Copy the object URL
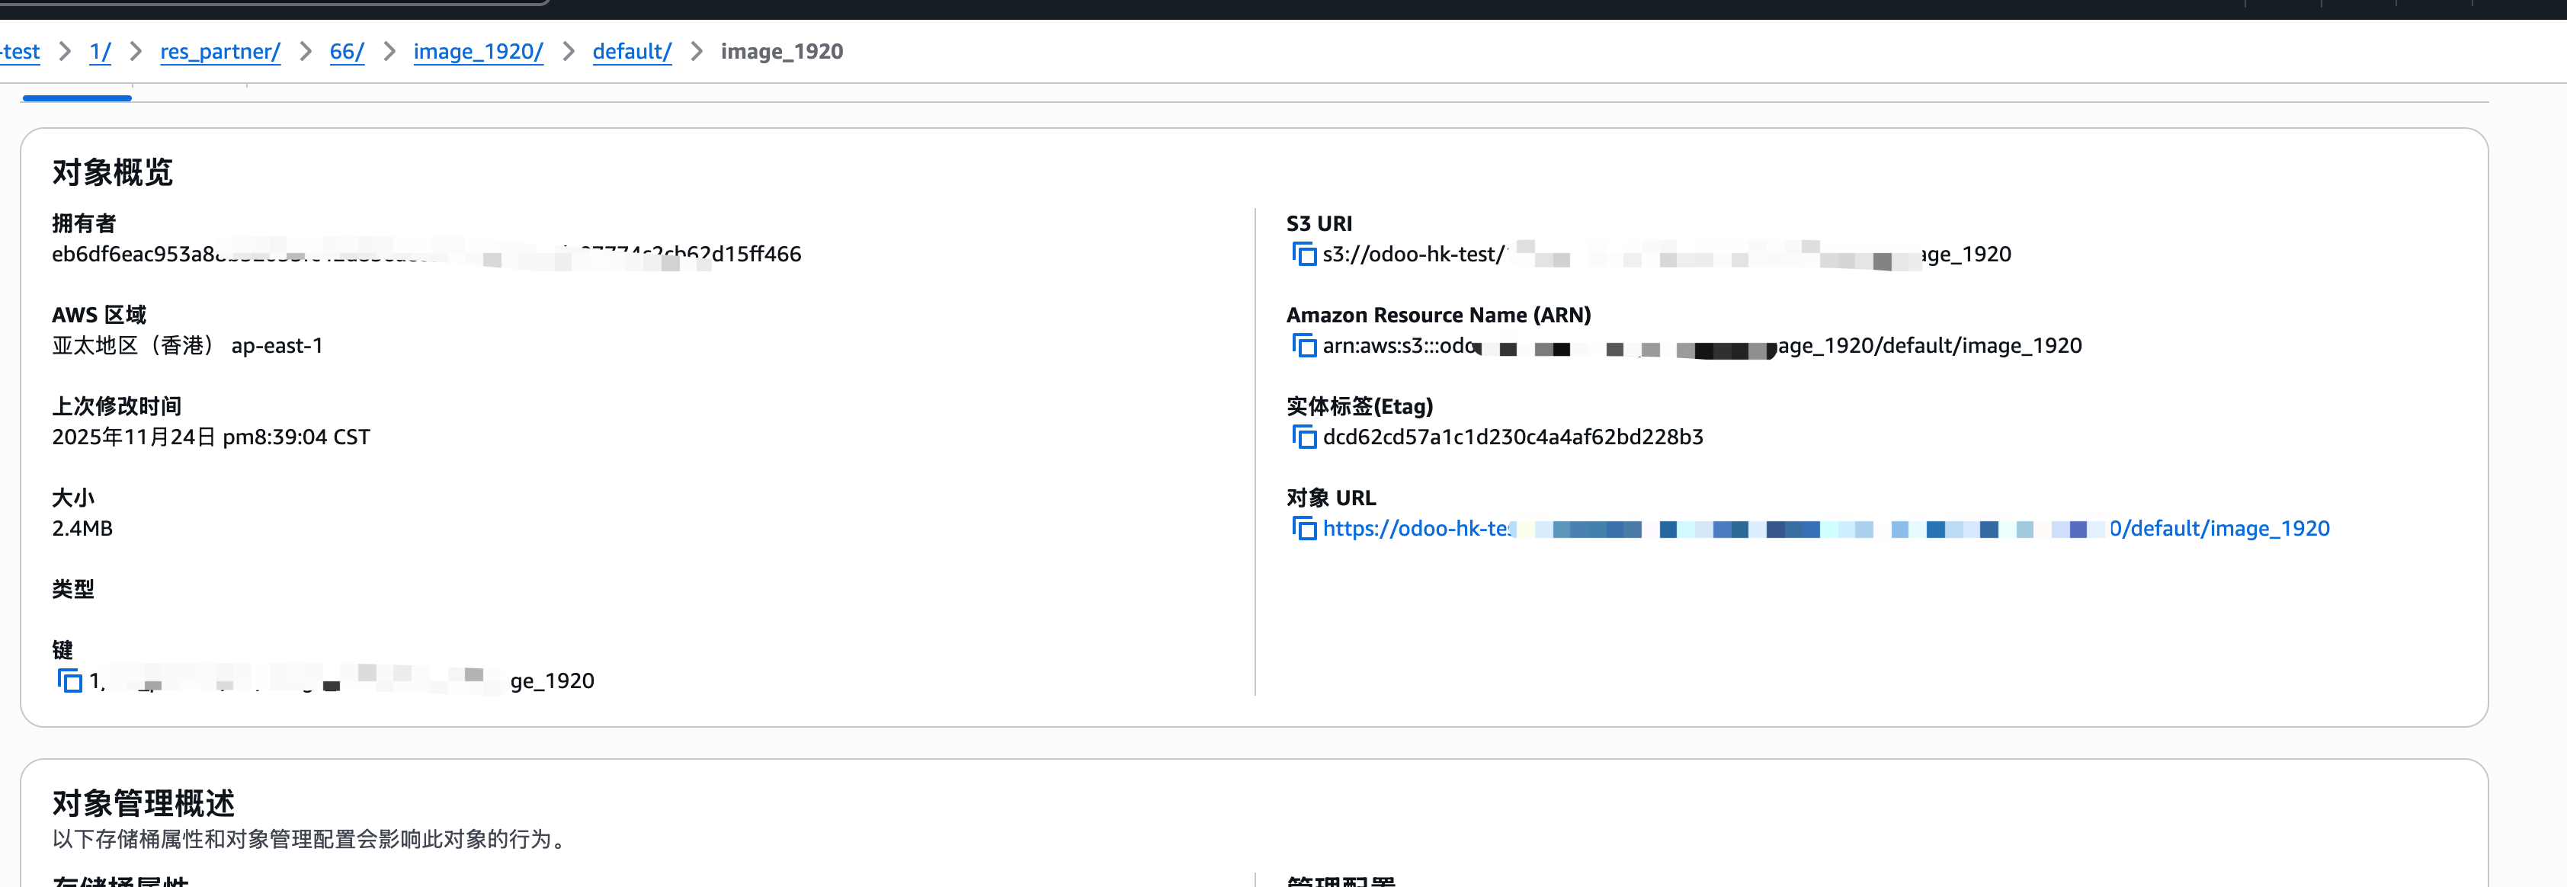 point(1303,528)
